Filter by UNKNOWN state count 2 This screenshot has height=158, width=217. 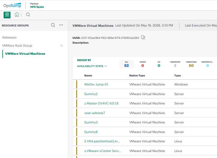tap(175, 64)
